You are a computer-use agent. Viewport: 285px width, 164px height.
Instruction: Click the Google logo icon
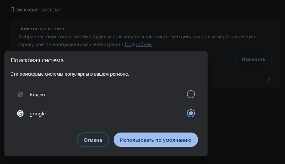[20, 113]
